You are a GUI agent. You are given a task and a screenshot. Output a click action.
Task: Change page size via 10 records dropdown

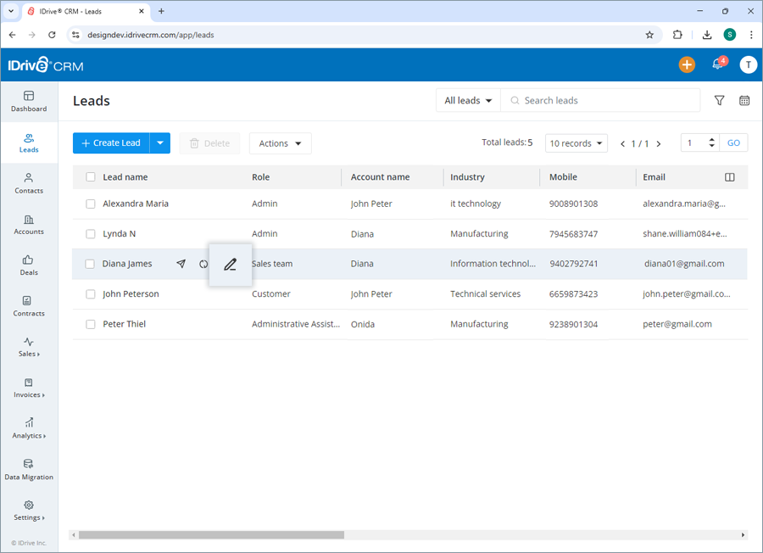[576, 142]
